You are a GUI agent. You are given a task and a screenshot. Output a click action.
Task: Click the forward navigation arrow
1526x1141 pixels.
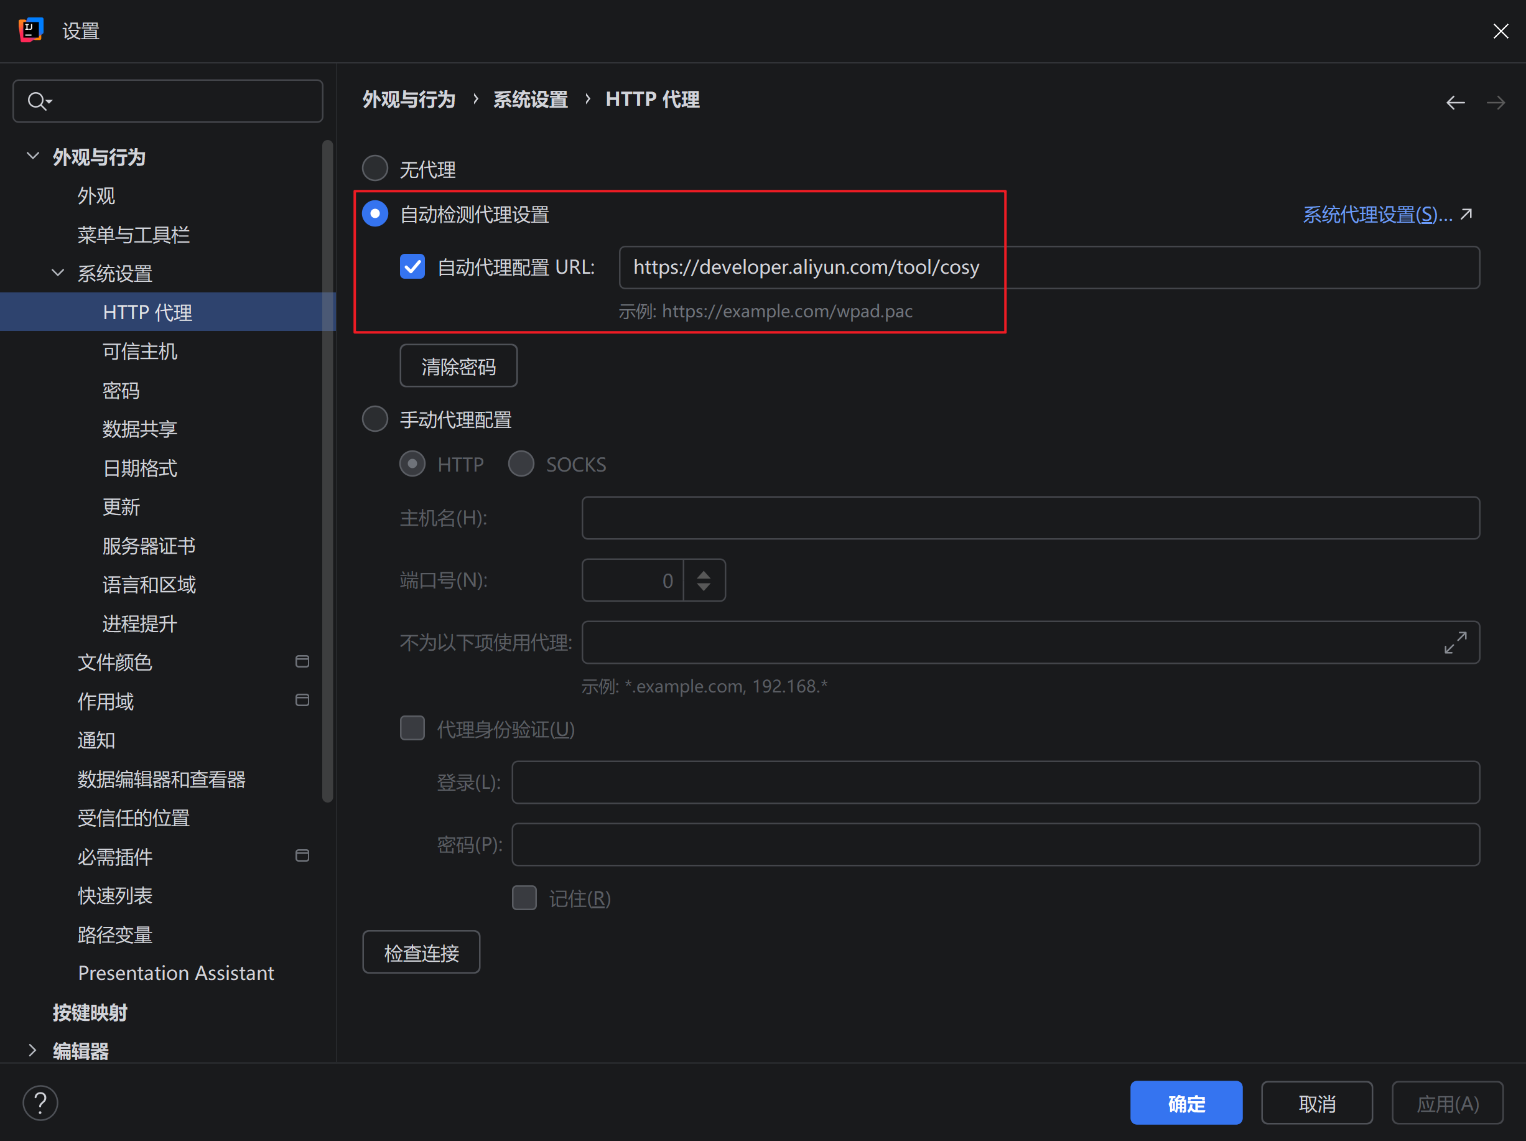pos(1496,103)
